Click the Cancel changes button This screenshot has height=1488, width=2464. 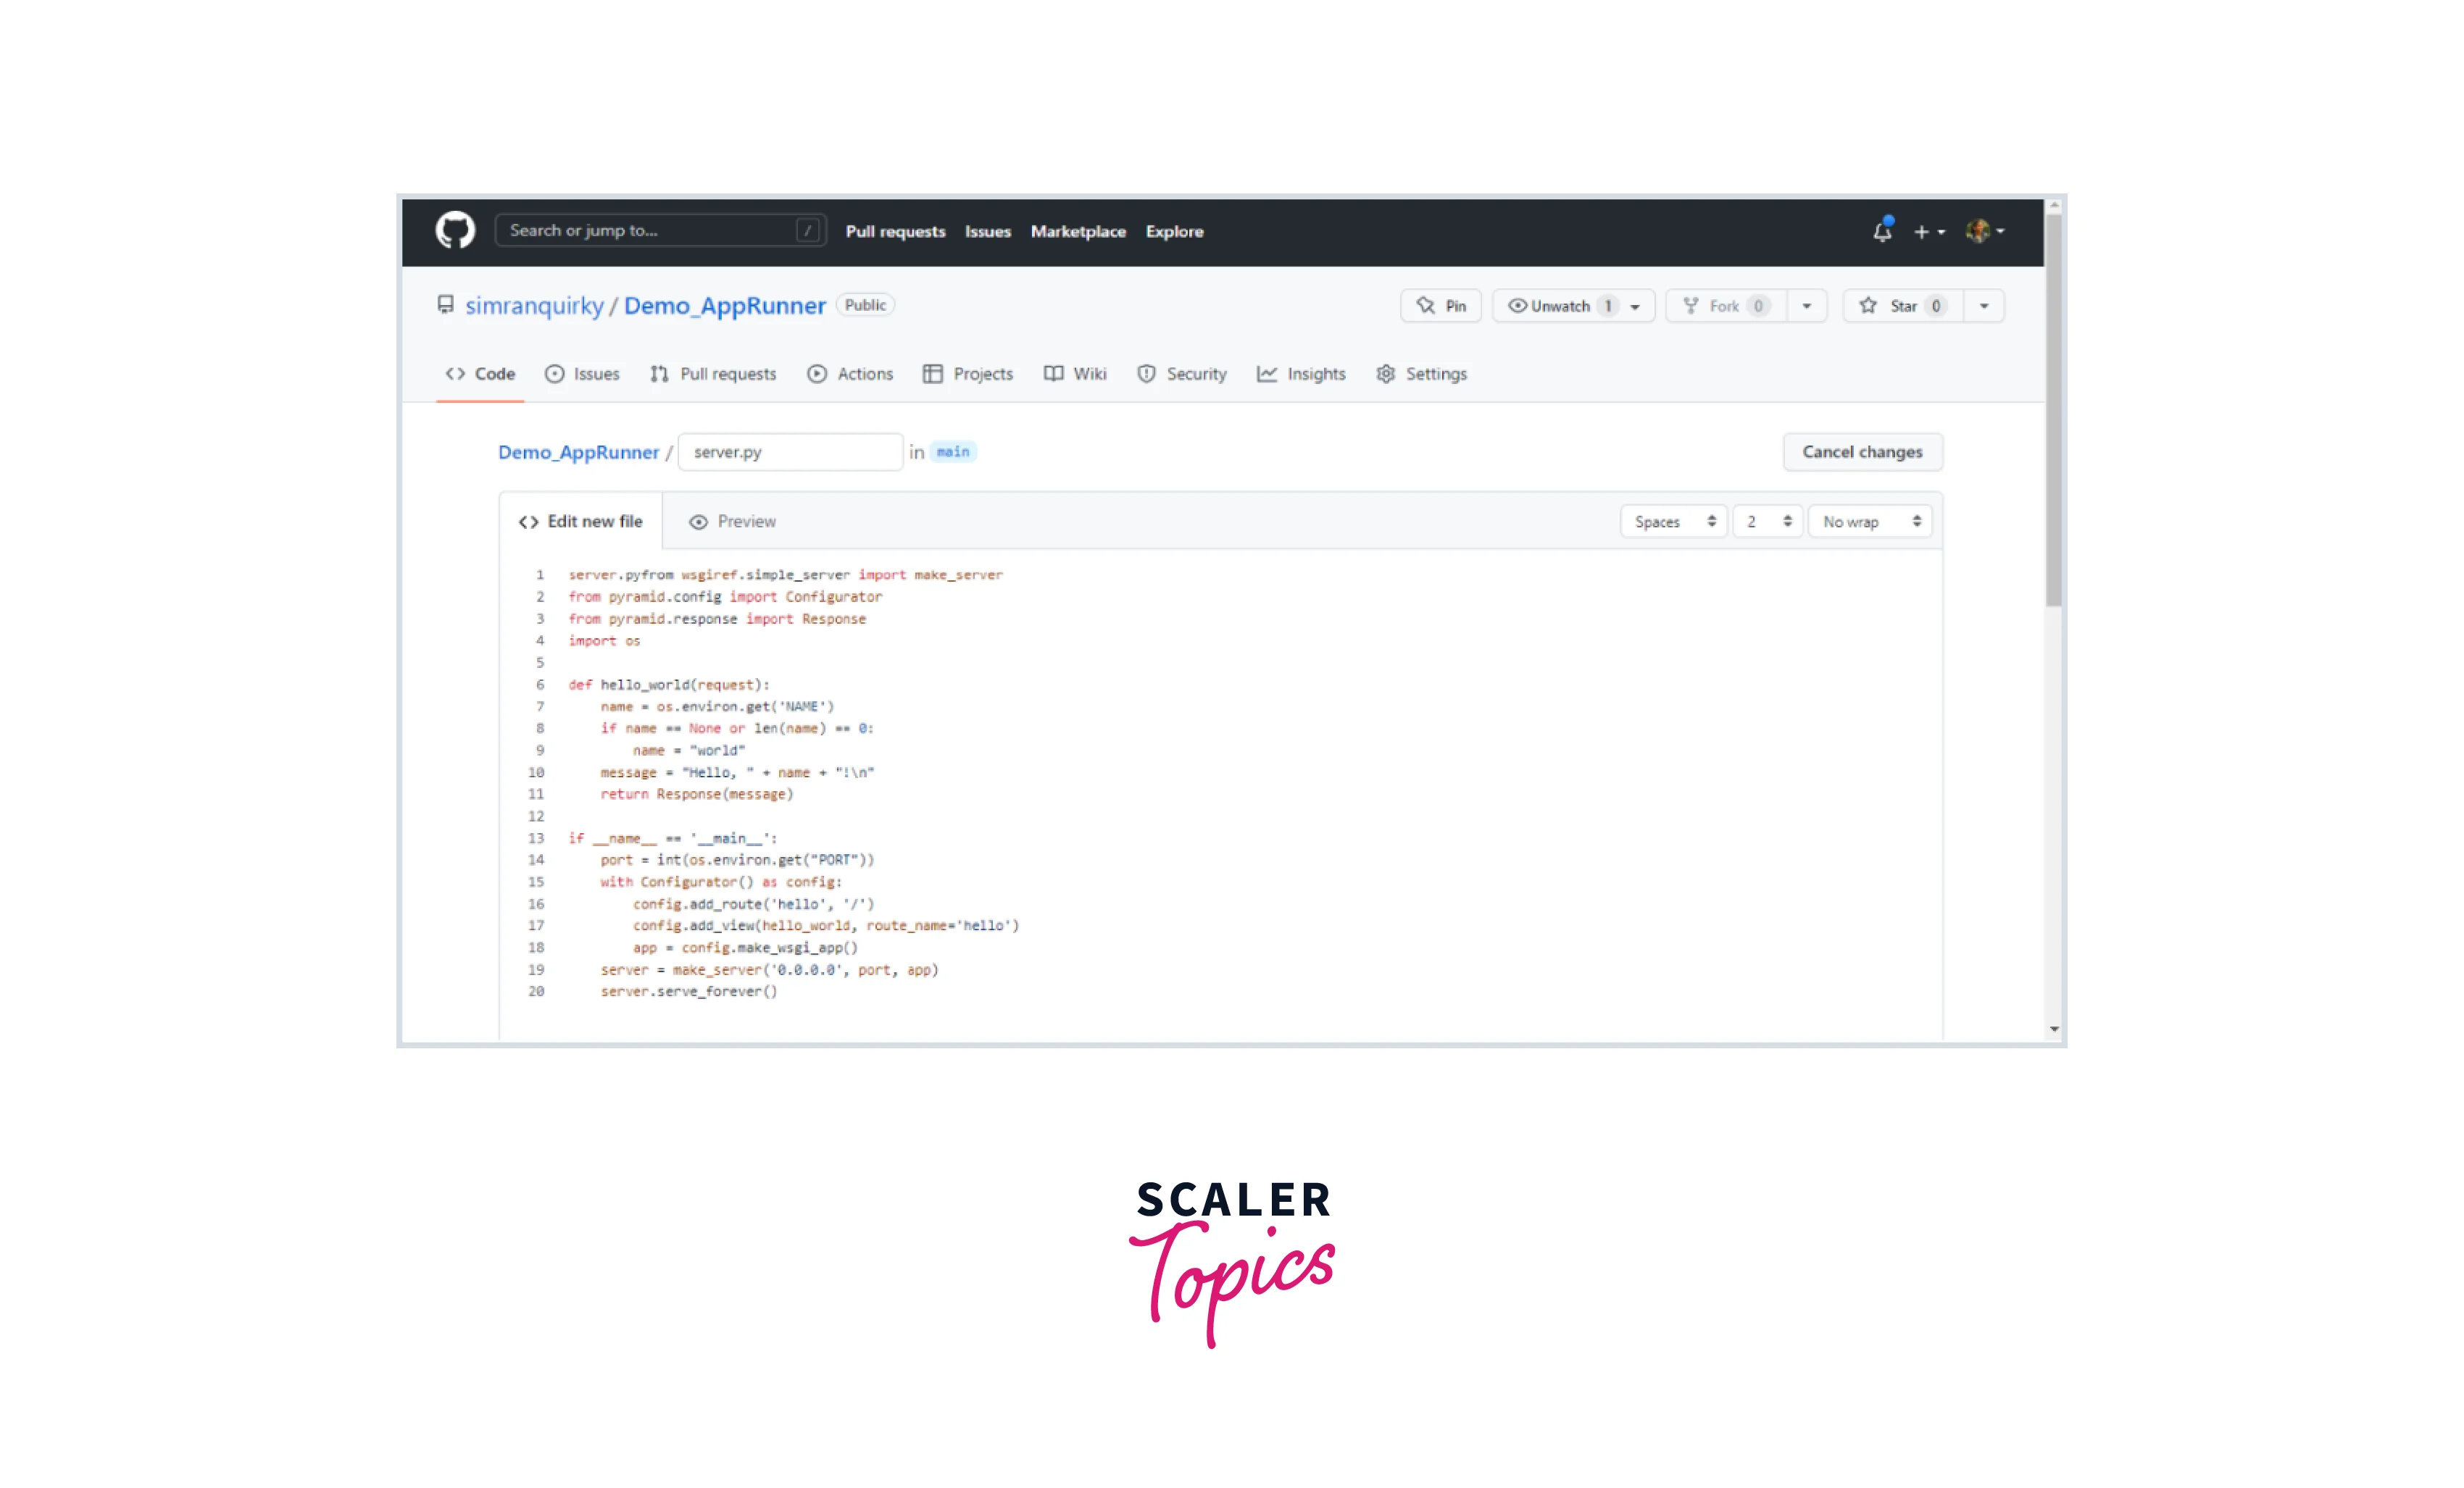[1861, 452]
